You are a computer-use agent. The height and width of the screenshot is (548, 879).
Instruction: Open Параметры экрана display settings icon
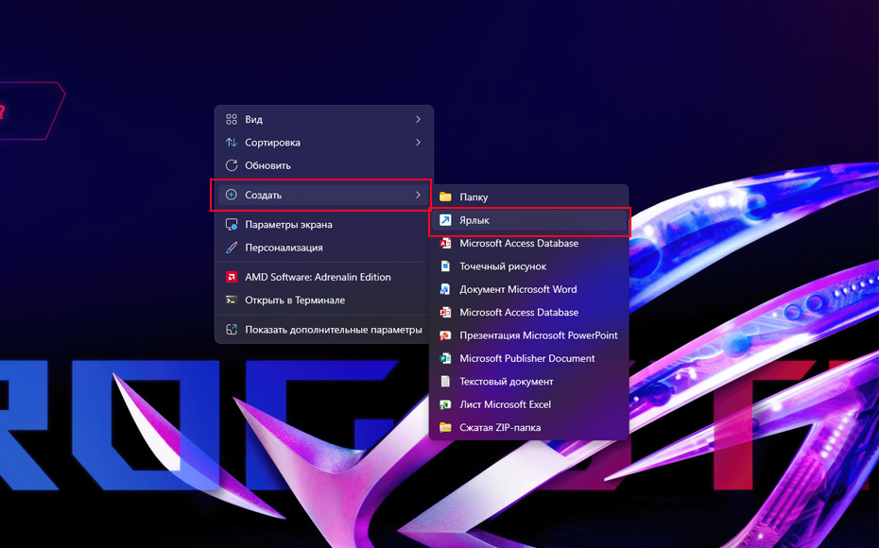pyautogui.click(x=232, y=225)
